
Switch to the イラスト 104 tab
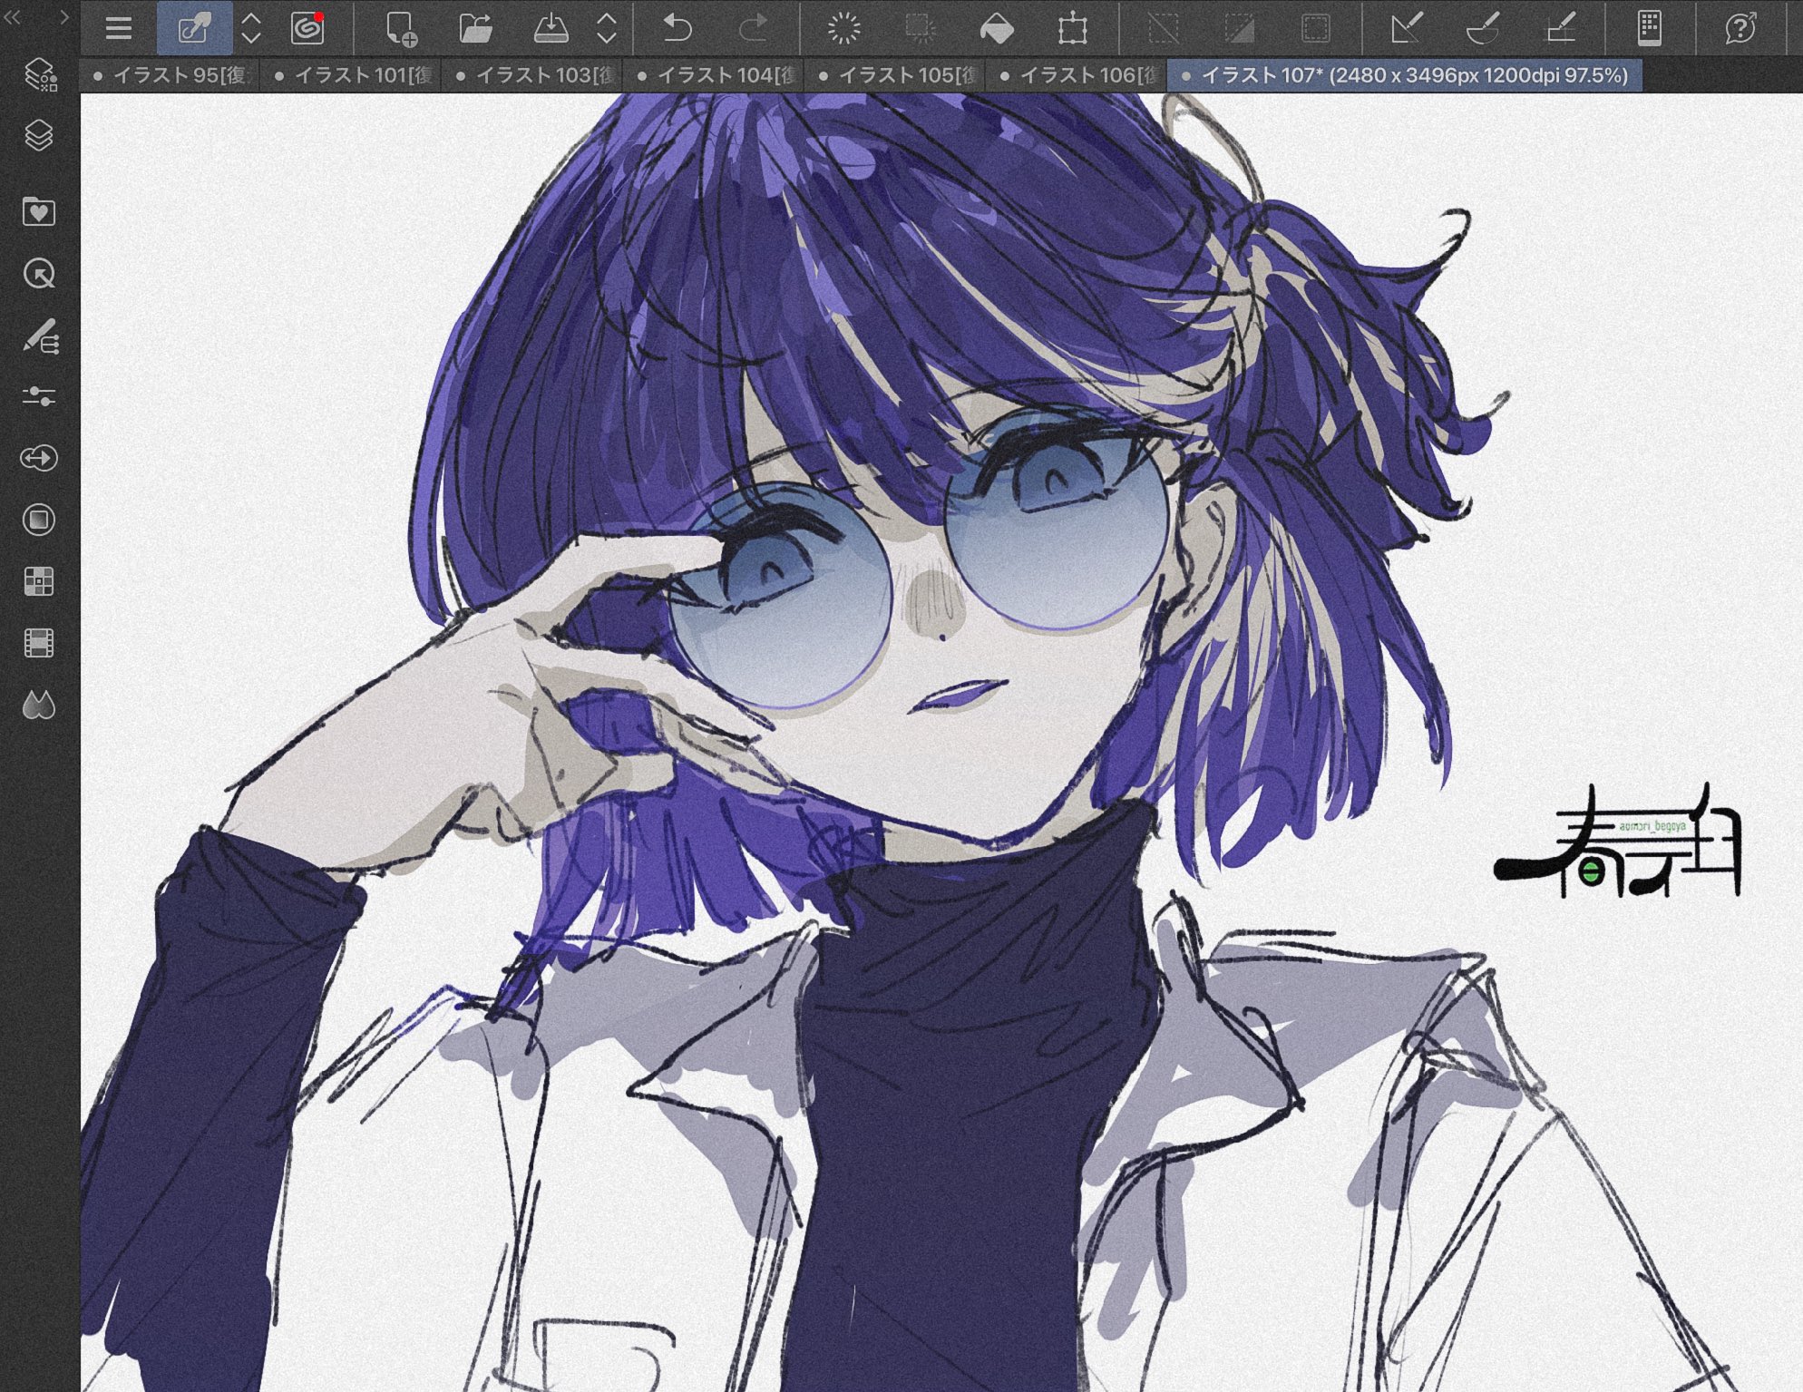[x=715, y=75]
